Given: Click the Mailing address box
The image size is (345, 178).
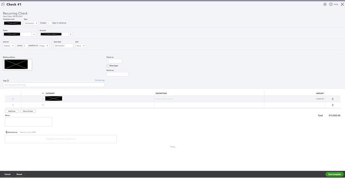Looking at the screenshot, I should coord(18,65).
